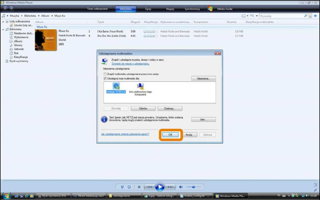Toggle shuffle playback

(x=122, y=187)
